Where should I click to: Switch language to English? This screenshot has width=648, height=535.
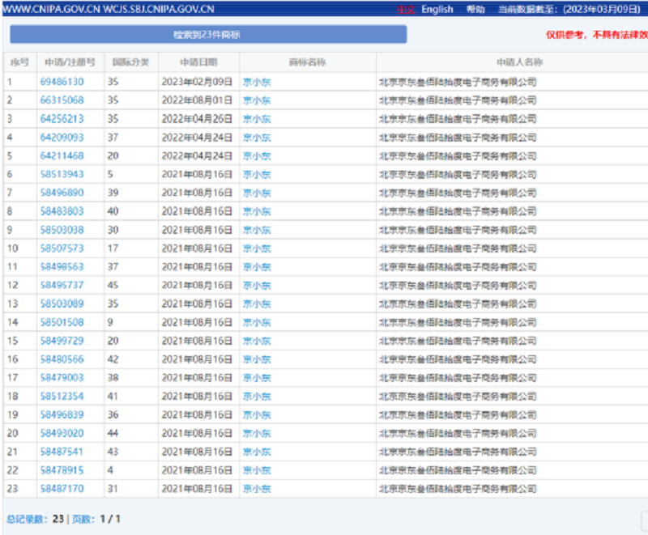coord(437,9)
